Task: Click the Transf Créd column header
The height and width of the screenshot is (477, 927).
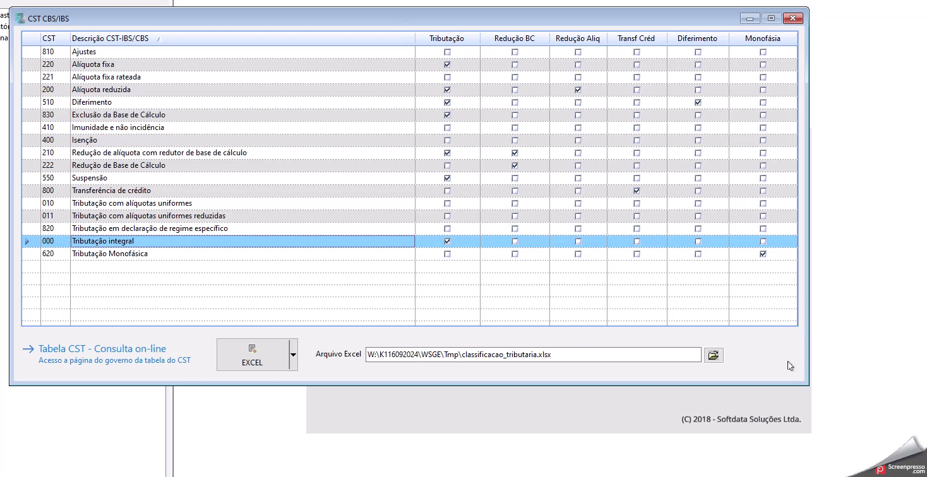Action: pos(637,38)
